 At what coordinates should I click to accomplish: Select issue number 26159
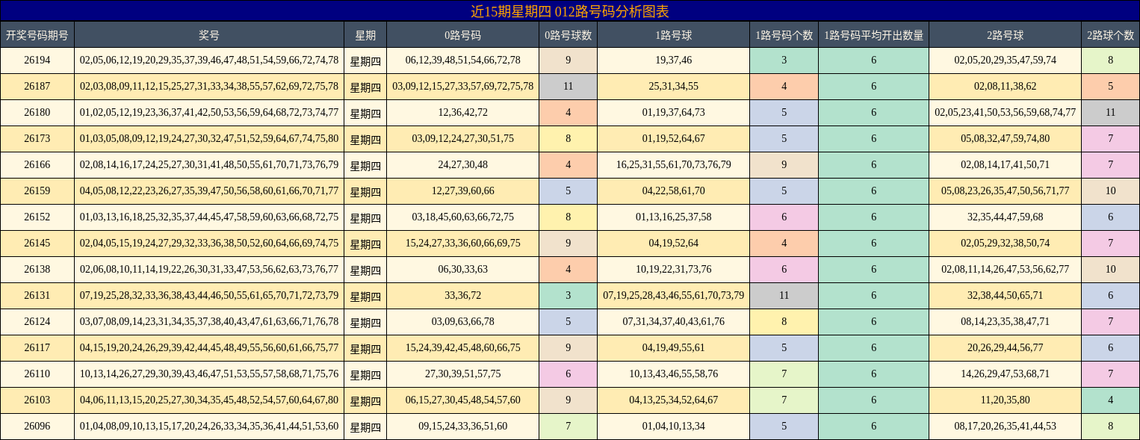click(x=37, y=191)
